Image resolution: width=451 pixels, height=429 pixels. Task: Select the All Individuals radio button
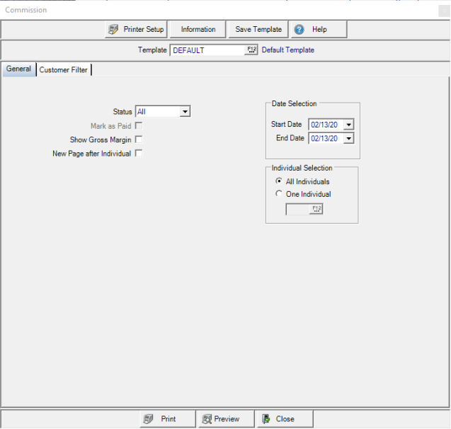tap(279, 182)
